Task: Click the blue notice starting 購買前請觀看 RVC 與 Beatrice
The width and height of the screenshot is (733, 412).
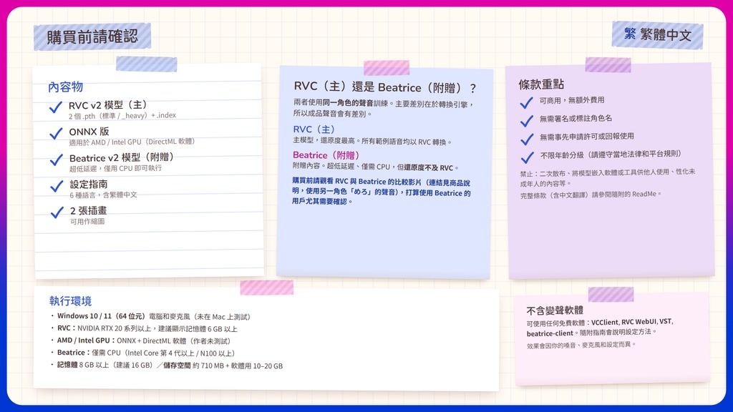Action: coord(382,192)
